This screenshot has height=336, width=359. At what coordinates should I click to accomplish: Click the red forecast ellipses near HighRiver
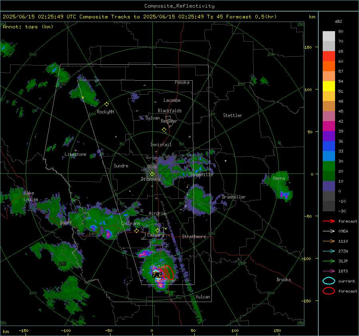(168, 273)
